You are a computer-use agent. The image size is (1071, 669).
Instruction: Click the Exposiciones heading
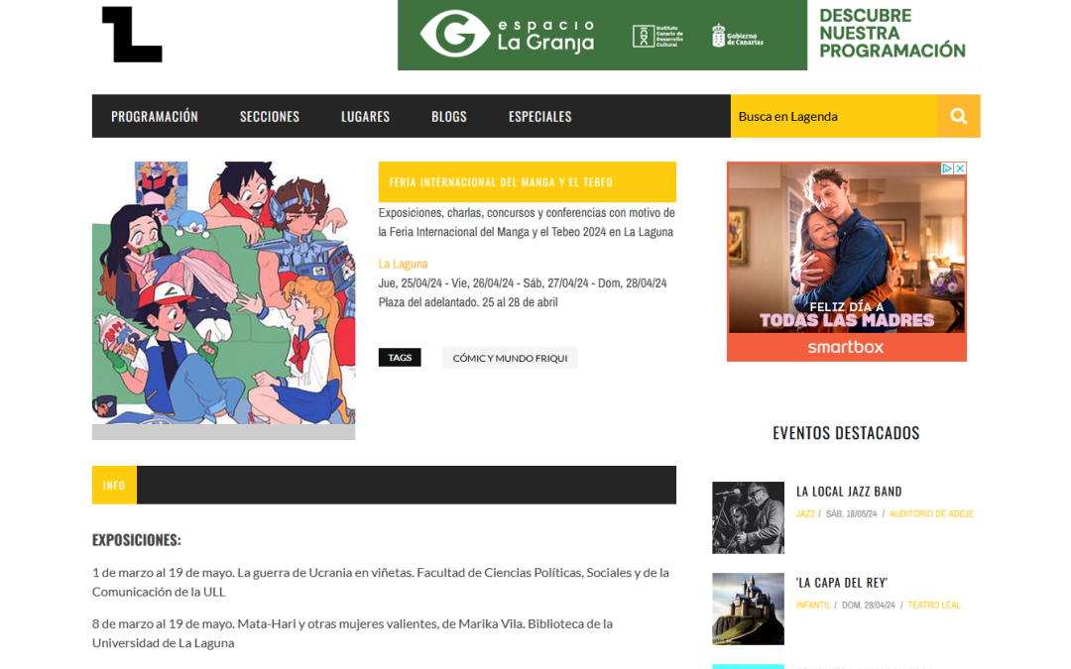(137, 540)
